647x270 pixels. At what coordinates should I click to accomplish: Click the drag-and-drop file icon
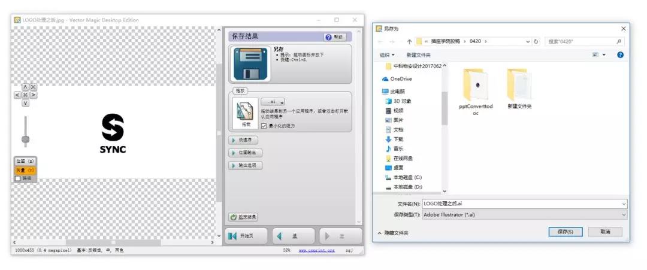246,111
